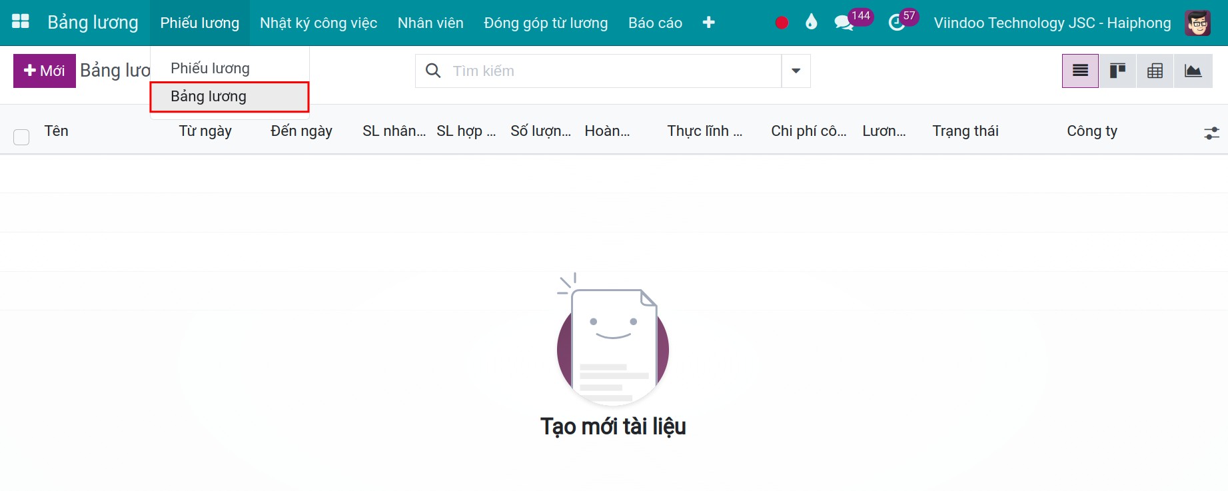Screen dimensions: 1228x491
Task: Open Đóng góp từ lương menu
Action: 546,23
